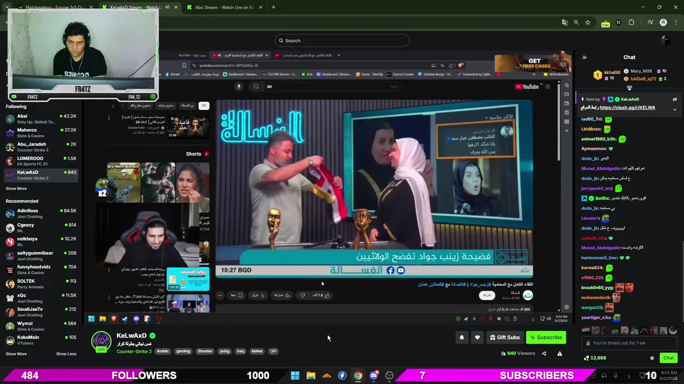Screen dimensions: 684x384
Task: Click the notification bell icon for KeLwAxD
Action: (462, 338)
